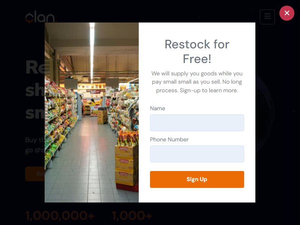This screenshot has height=225, width=300.
Task: Click the stacked yellow boxes in the photo
Action: (126, 165)
